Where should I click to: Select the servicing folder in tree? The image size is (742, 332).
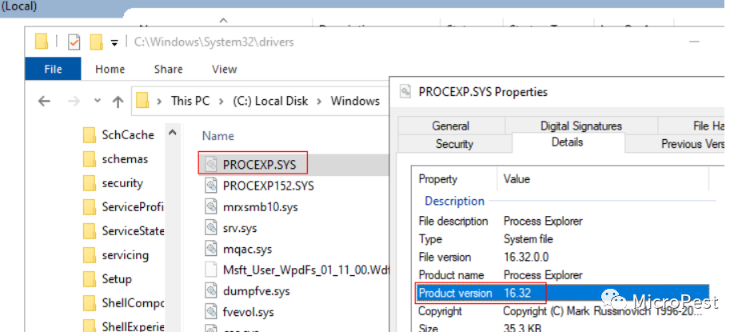pyautogui.click(x=125, y=255)
